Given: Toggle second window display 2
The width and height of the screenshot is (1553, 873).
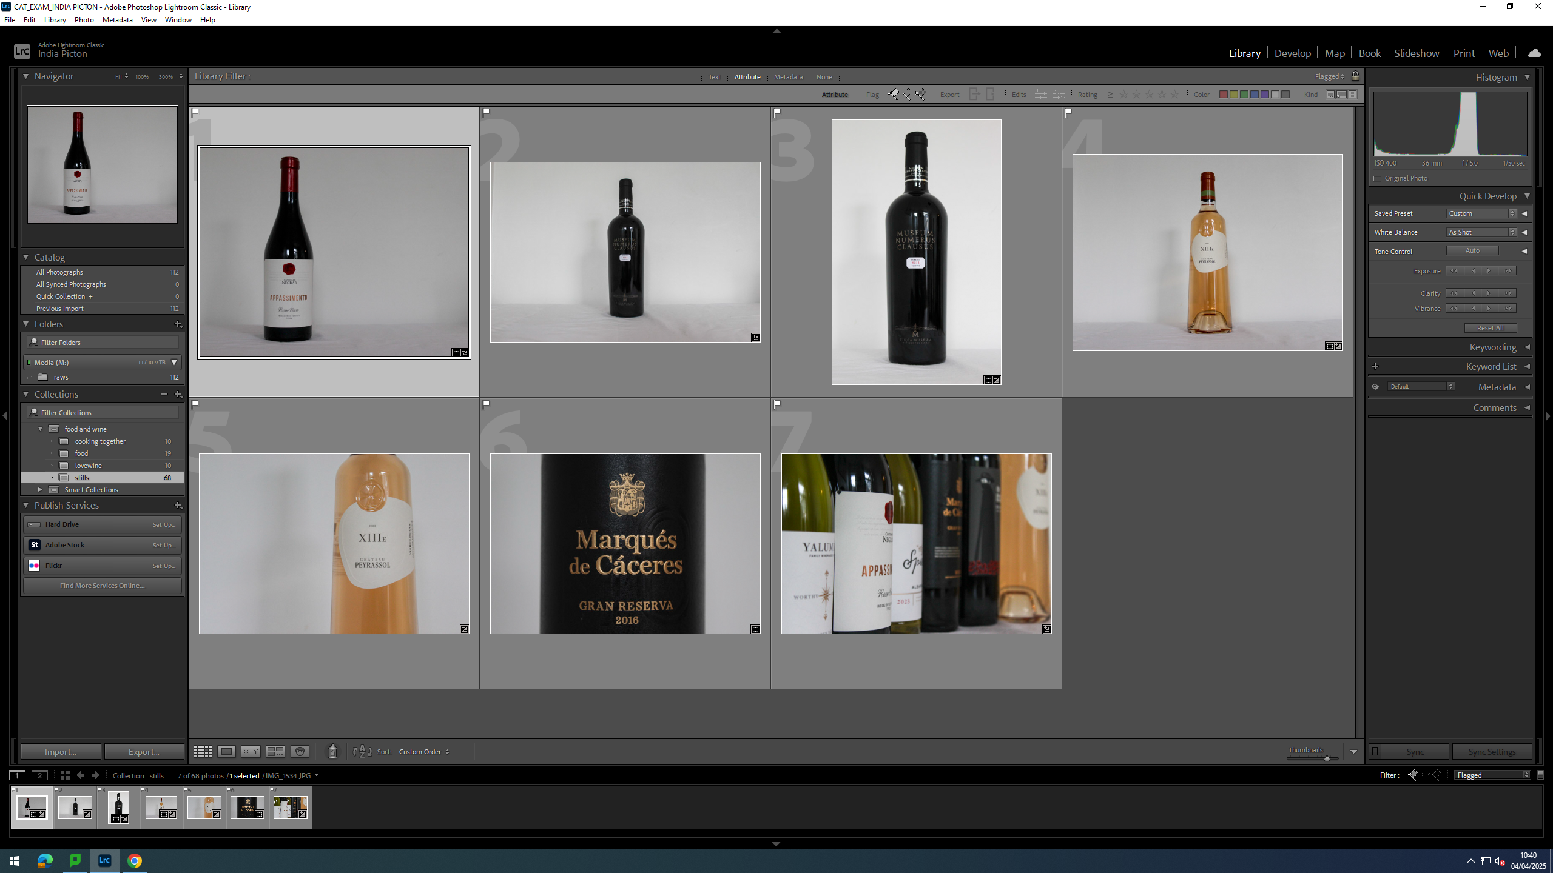Looking at the screenshot, I should pyautogui.click(x=40, y=775).
